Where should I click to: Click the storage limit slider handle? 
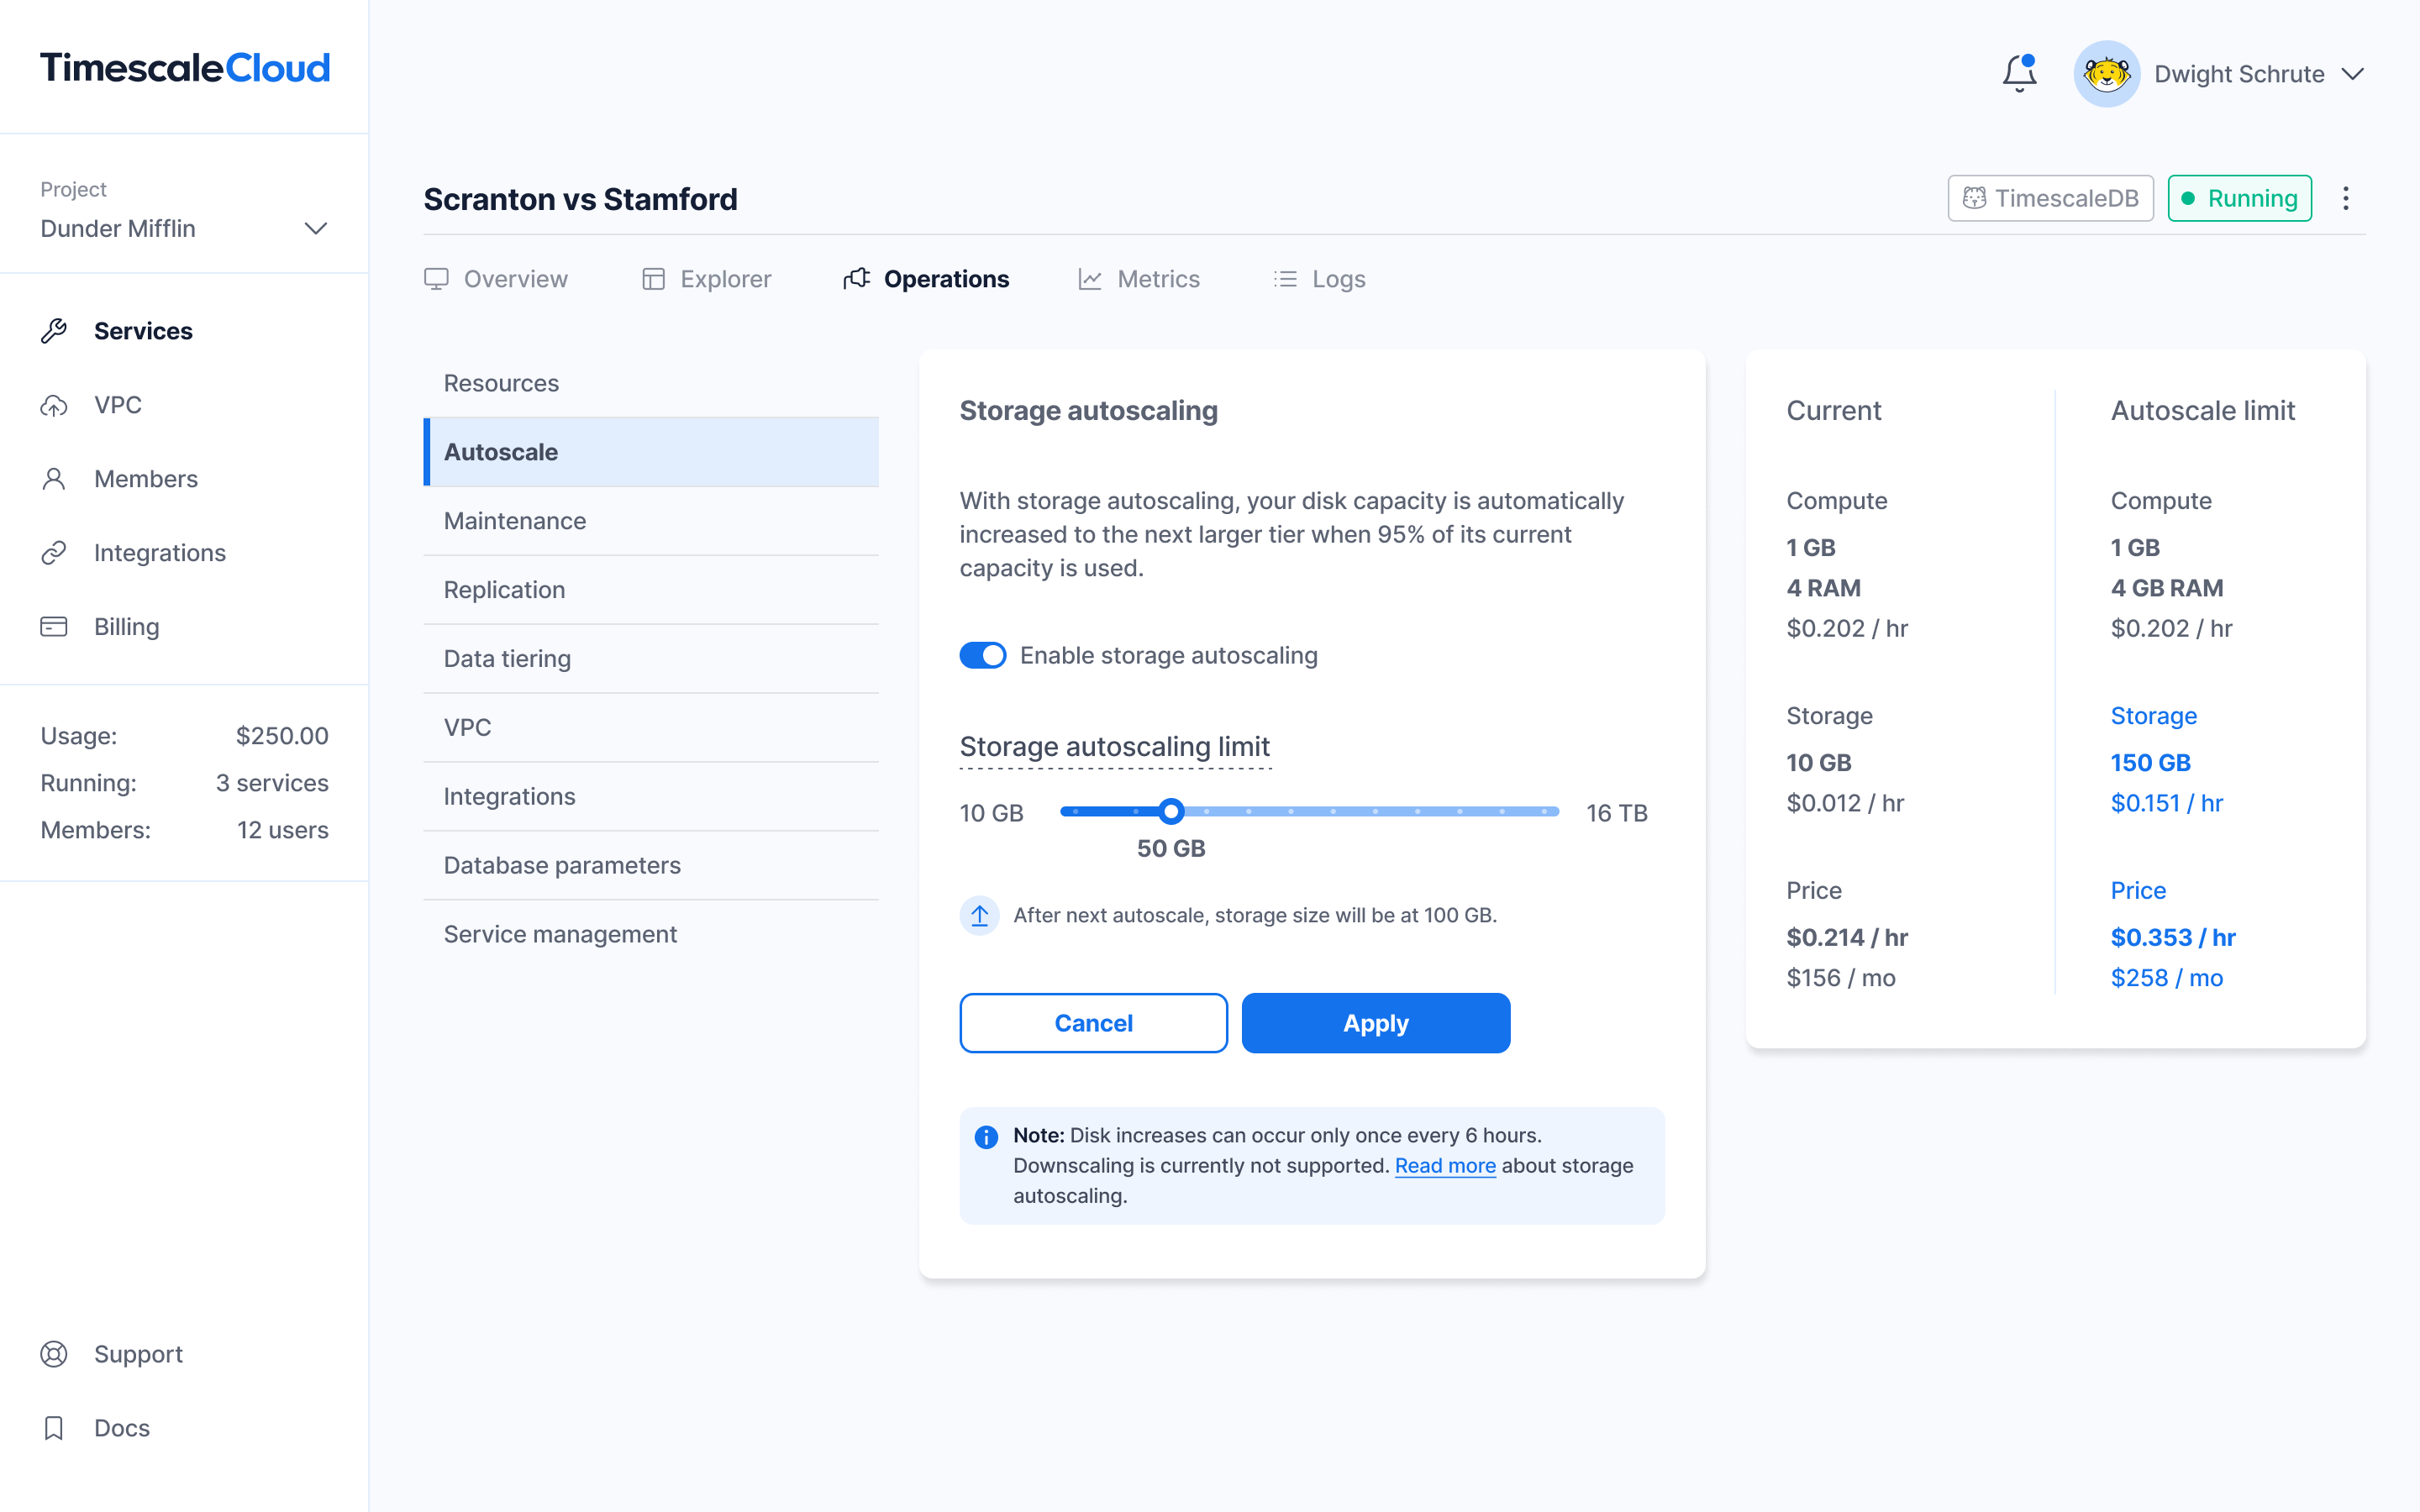tap(1171, 811)
